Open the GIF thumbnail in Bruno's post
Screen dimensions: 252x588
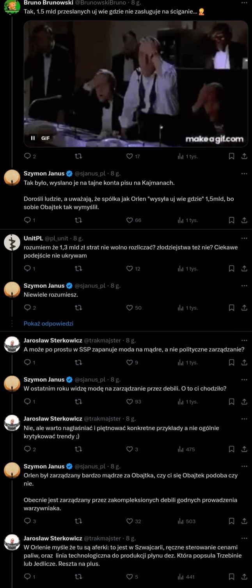click(x=136, y=84)
